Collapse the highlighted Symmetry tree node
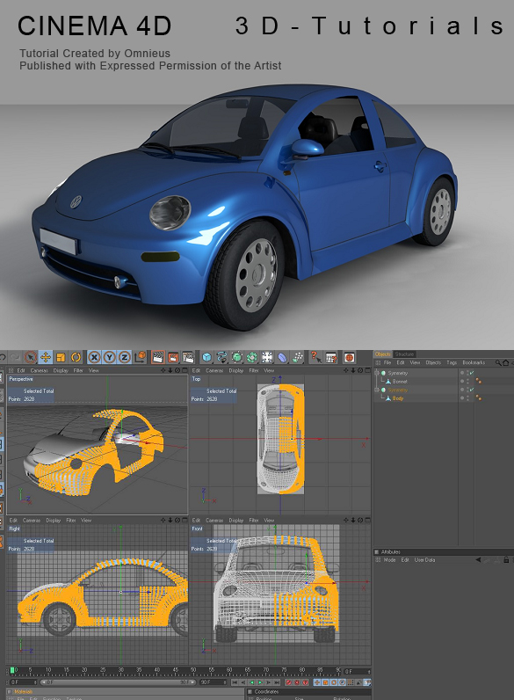 377,390
